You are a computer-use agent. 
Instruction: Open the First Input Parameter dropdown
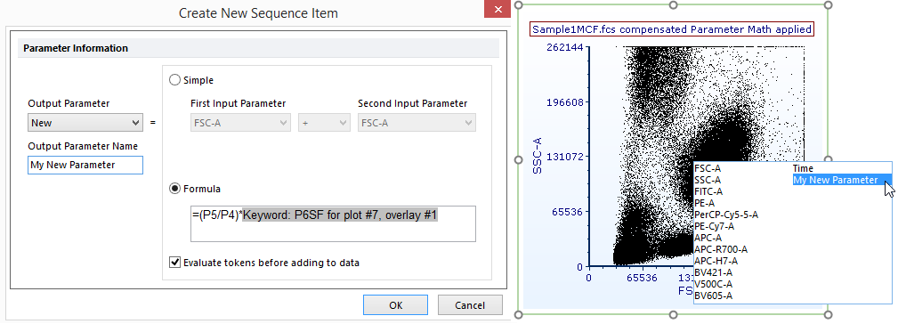[240, 123]
